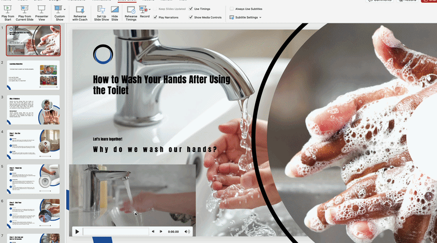Image resolution: width=437 pixels, height=243 pixels.
Task: Click the 'Always Use Subtitles' label
Action: point(249,9)
